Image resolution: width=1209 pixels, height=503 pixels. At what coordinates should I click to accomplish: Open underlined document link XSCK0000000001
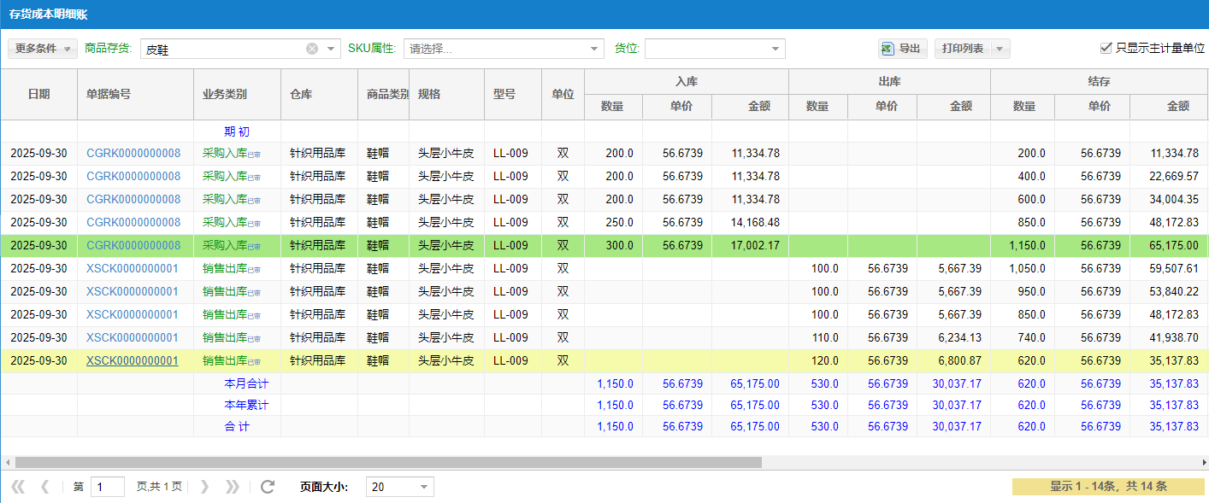click(x=133, y=360)
